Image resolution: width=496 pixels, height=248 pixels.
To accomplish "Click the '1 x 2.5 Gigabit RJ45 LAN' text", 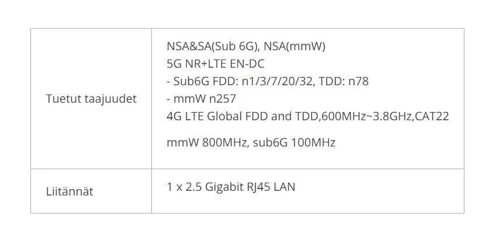I will (x=231, y=187).
